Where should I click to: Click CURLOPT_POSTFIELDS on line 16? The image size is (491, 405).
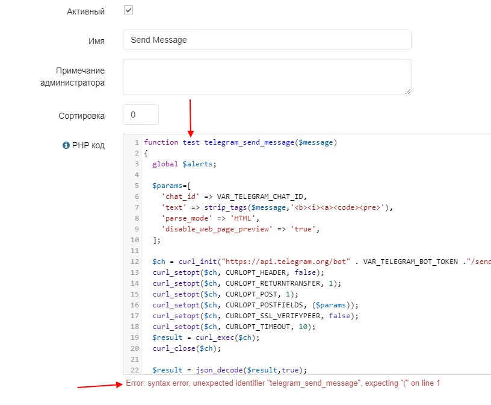click(264, 305)
